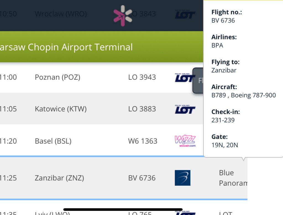Screen dimensions: 283x215
Task: Click the Poznan (POZ) destination
Action: [57, 77]
